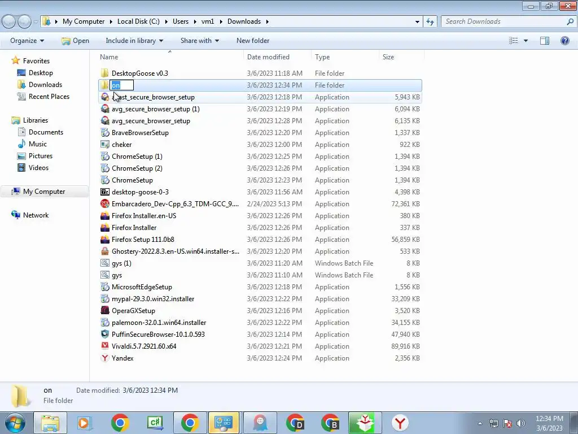Click the Embarcadero_Dev-Cpp installer icon

[x=104, y=203]
